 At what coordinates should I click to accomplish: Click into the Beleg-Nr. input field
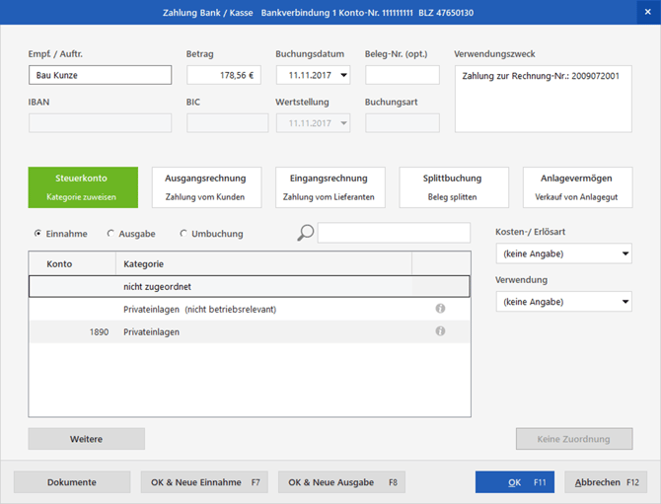pos(403,75)
